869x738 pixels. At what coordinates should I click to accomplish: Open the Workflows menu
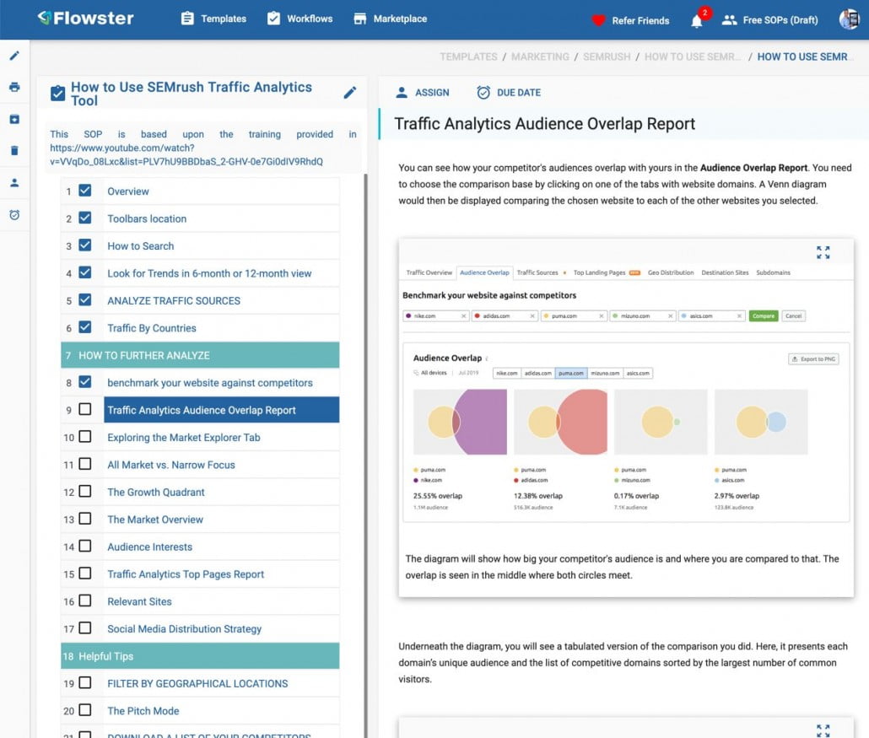[310, 19]
